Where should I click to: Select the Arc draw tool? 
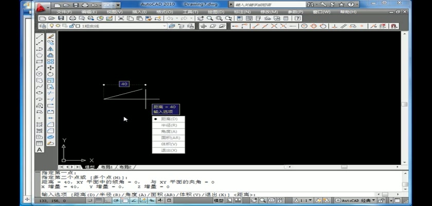click(x=40, y=68)
